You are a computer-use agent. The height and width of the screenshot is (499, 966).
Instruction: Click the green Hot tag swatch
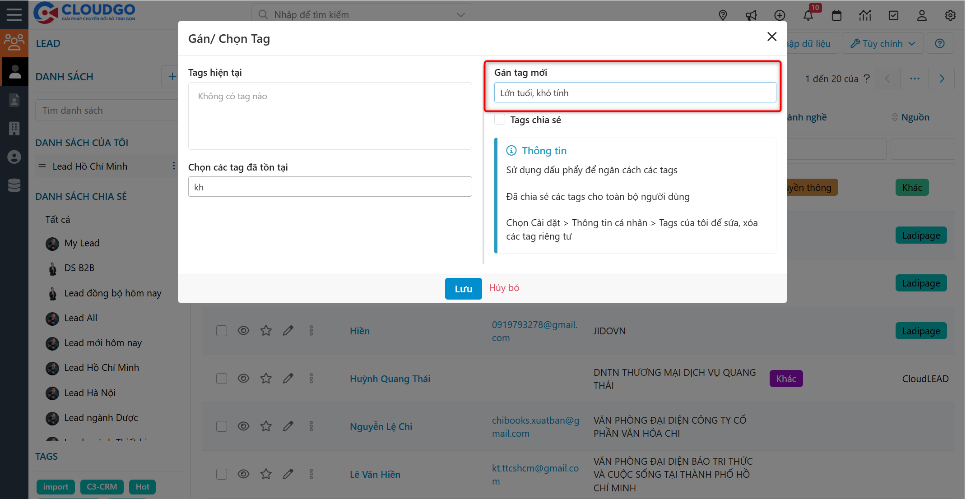click(142, 487)
